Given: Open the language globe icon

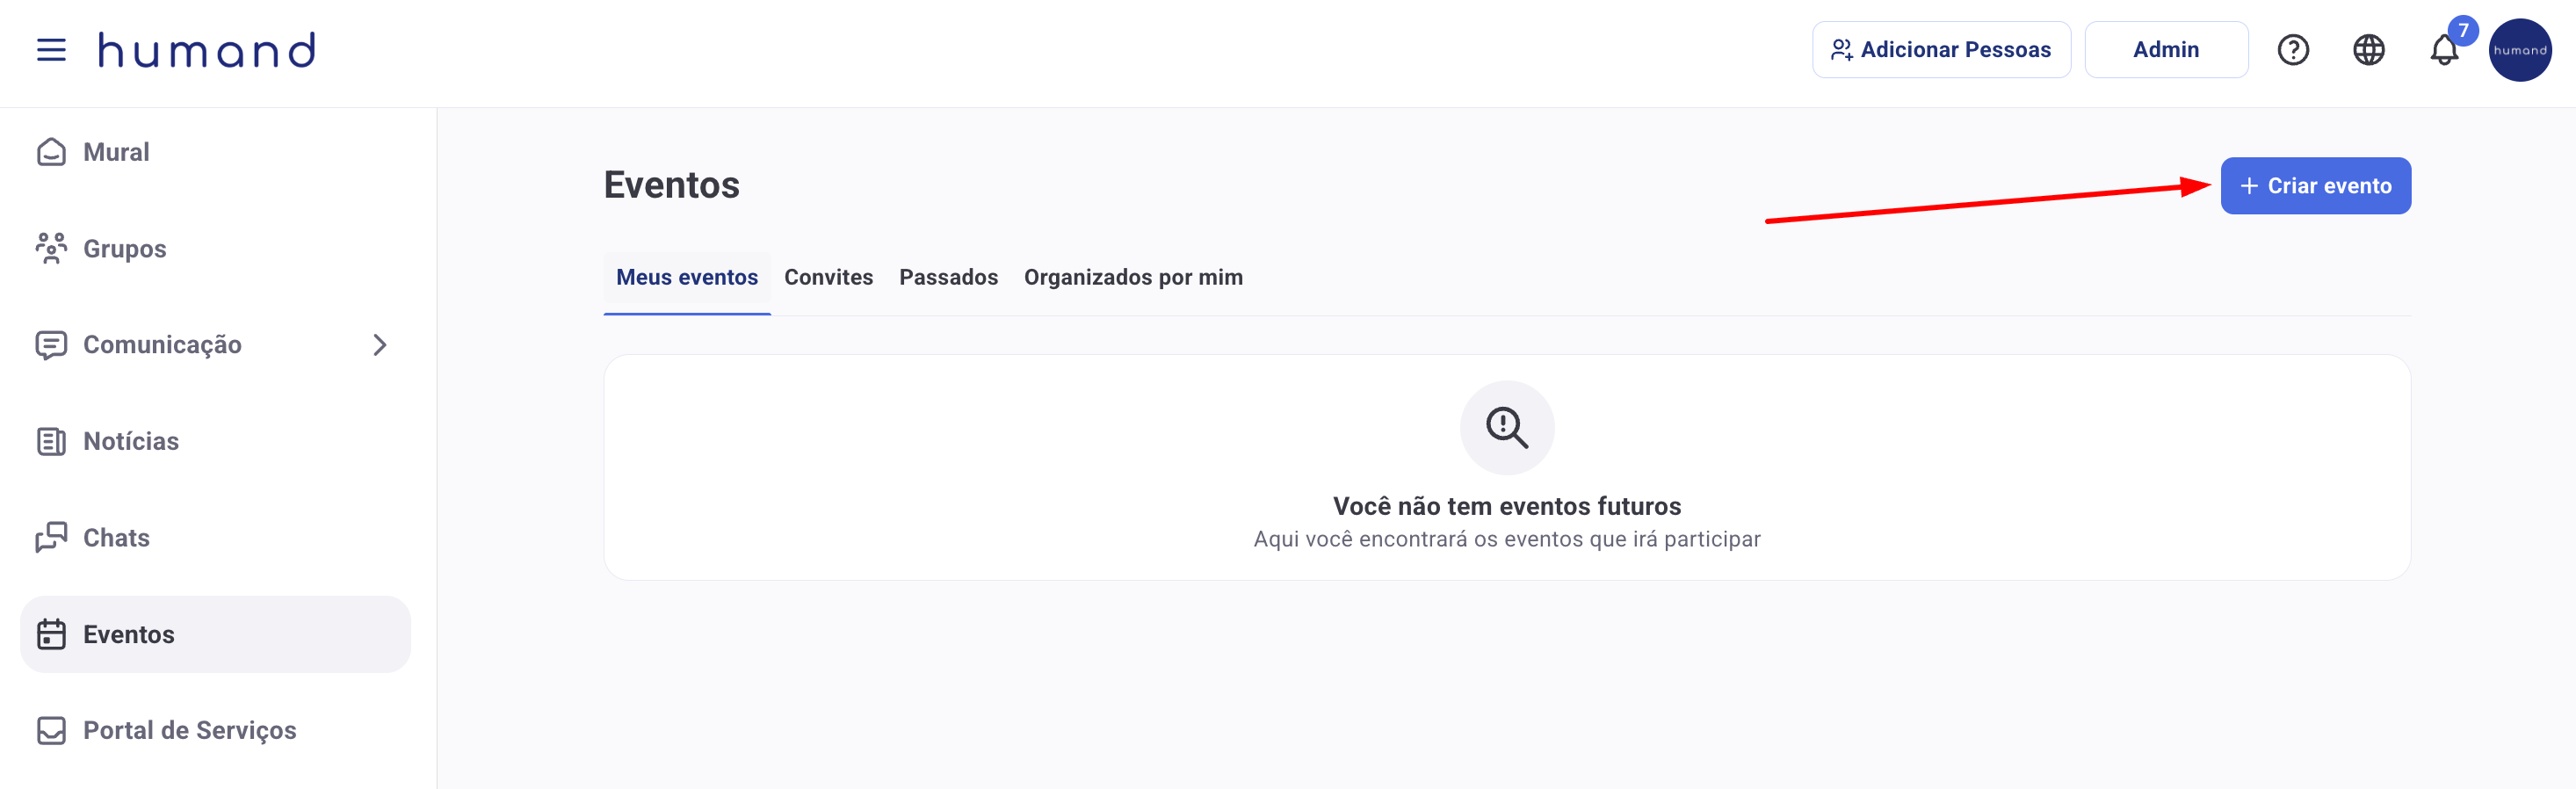Looking at the screenshot, I should click(x=2368, y=50).
